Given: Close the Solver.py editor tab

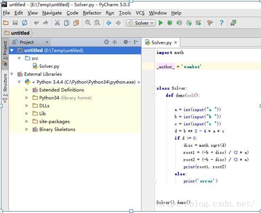Looking at the screenshot, I should click(175, 42).
